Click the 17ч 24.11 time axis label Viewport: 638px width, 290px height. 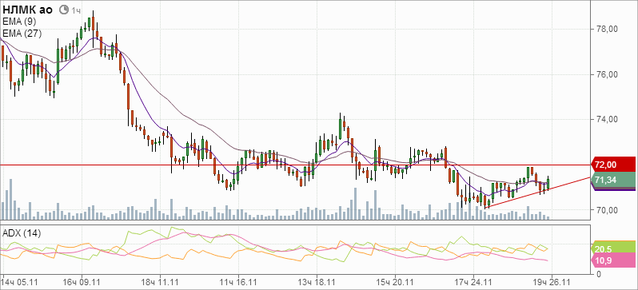pos(473,281)
